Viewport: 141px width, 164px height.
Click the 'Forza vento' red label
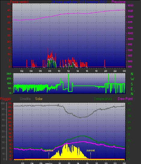(x=19, y=2)
